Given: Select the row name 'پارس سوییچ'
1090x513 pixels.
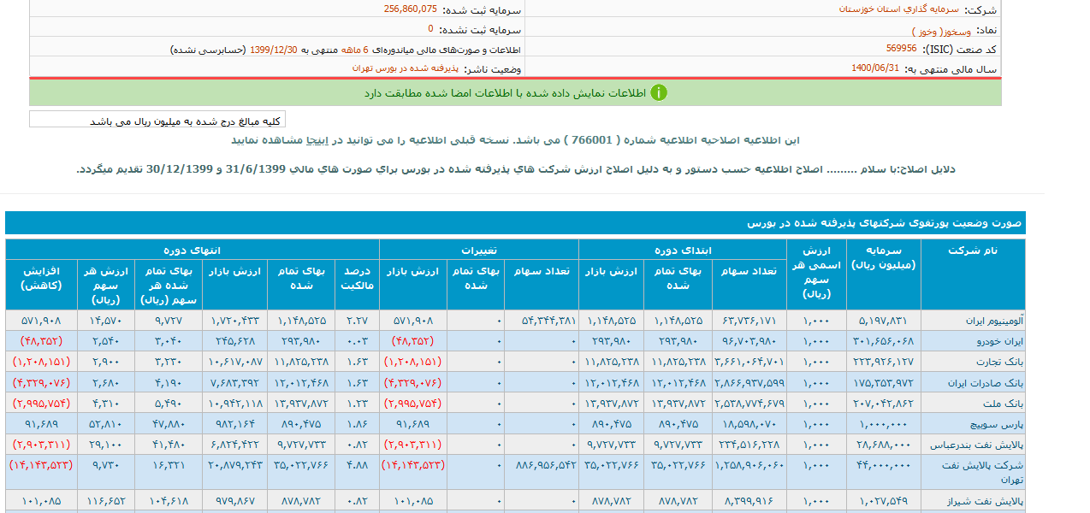Looking at the screenshot, I should click(x=997, y=423).
